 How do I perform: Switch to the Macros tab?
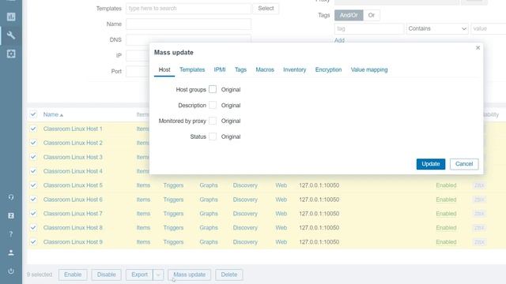tap(265, 69)
